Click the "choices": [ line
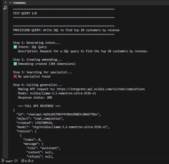Image resolution: width=169 pixels, height=164 pixels. click(x=26, y=131)
